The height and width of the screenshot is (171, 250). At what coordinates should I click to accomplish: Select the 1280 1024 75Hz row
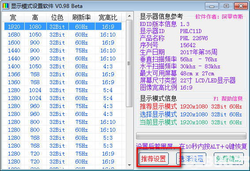[63, 90]
